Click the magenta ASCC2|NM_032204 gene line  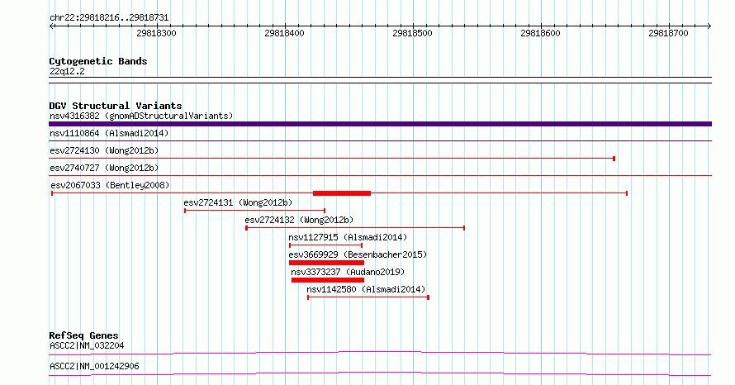380,353
